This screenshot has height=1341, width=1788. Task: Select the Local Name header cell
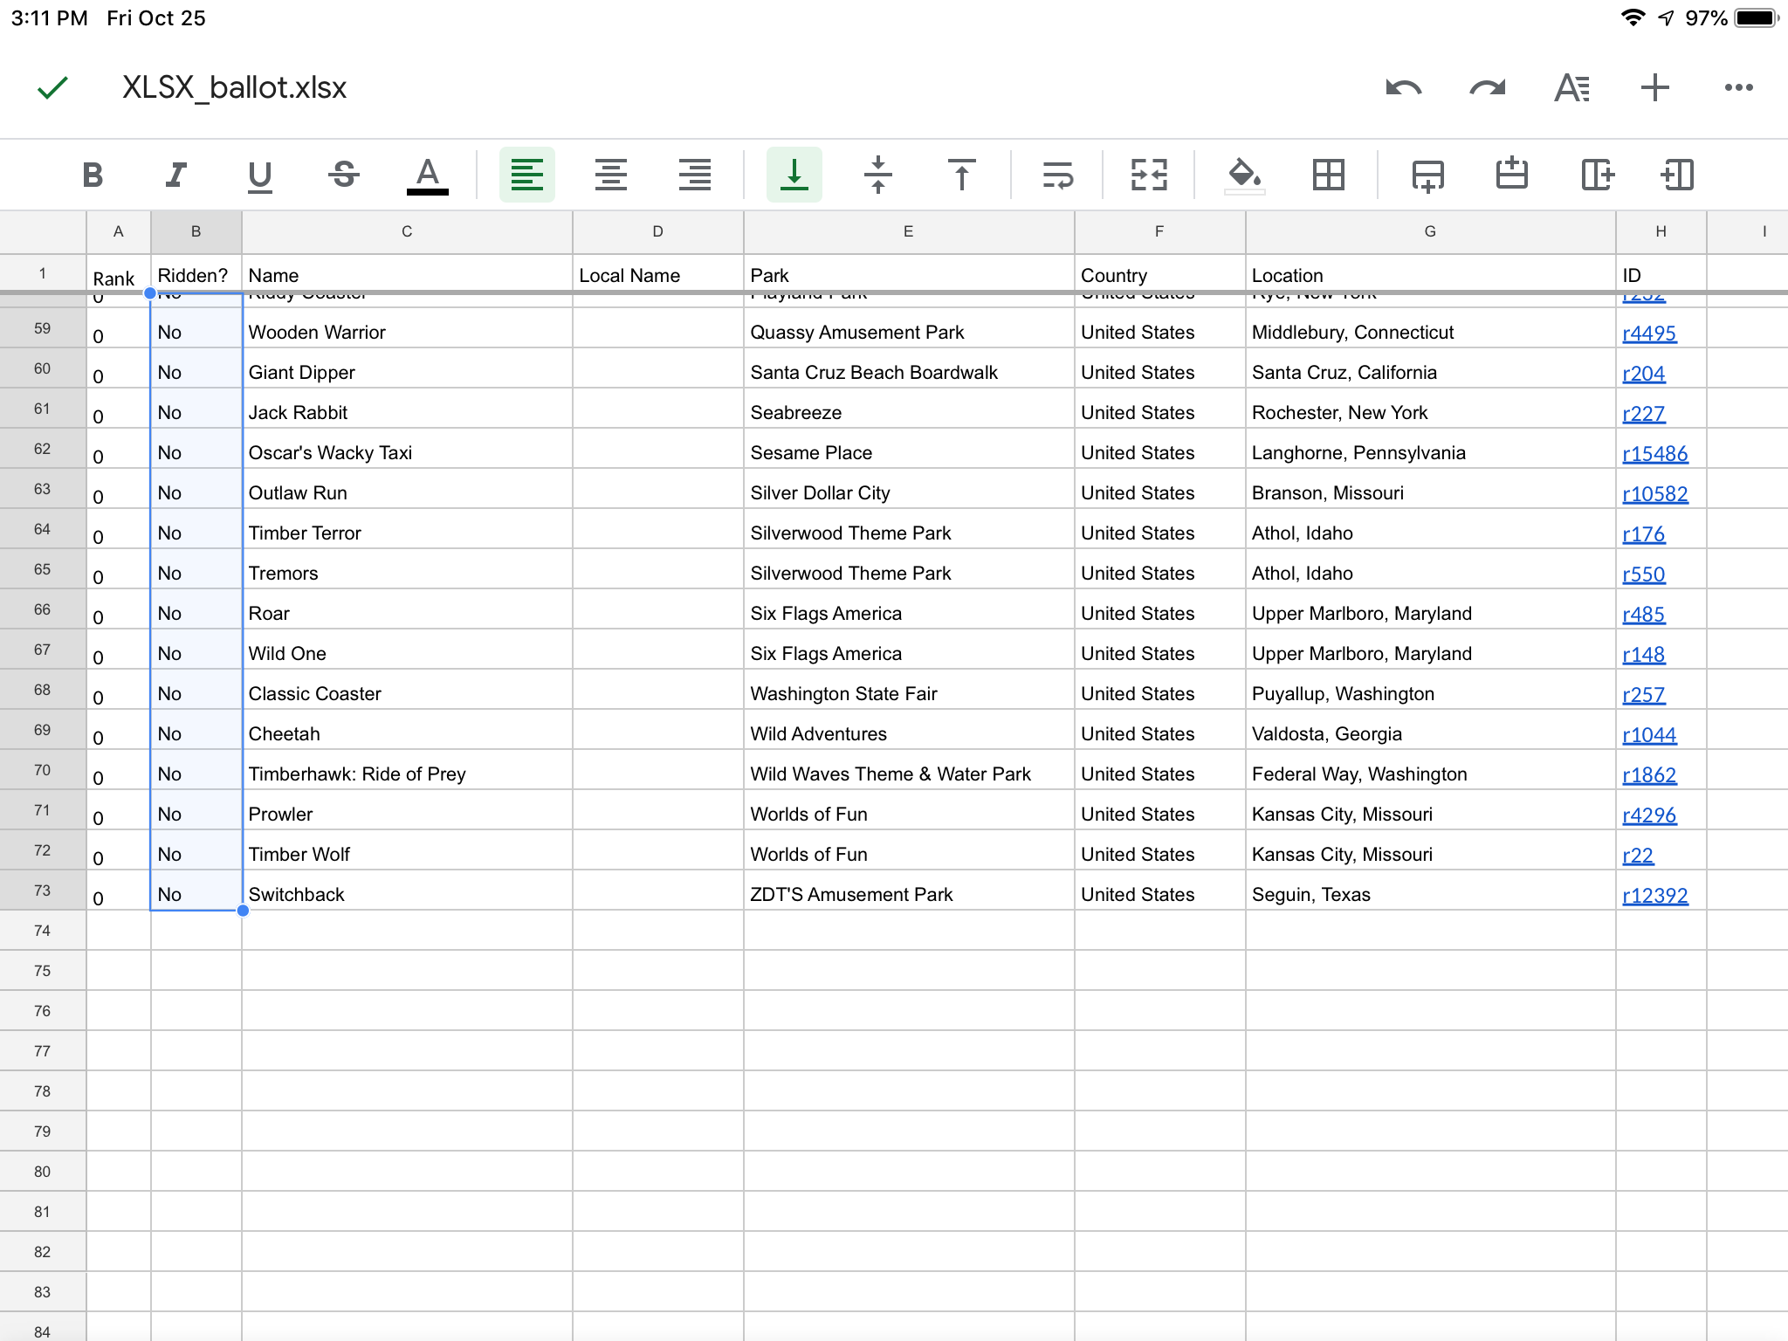point(657,274)
